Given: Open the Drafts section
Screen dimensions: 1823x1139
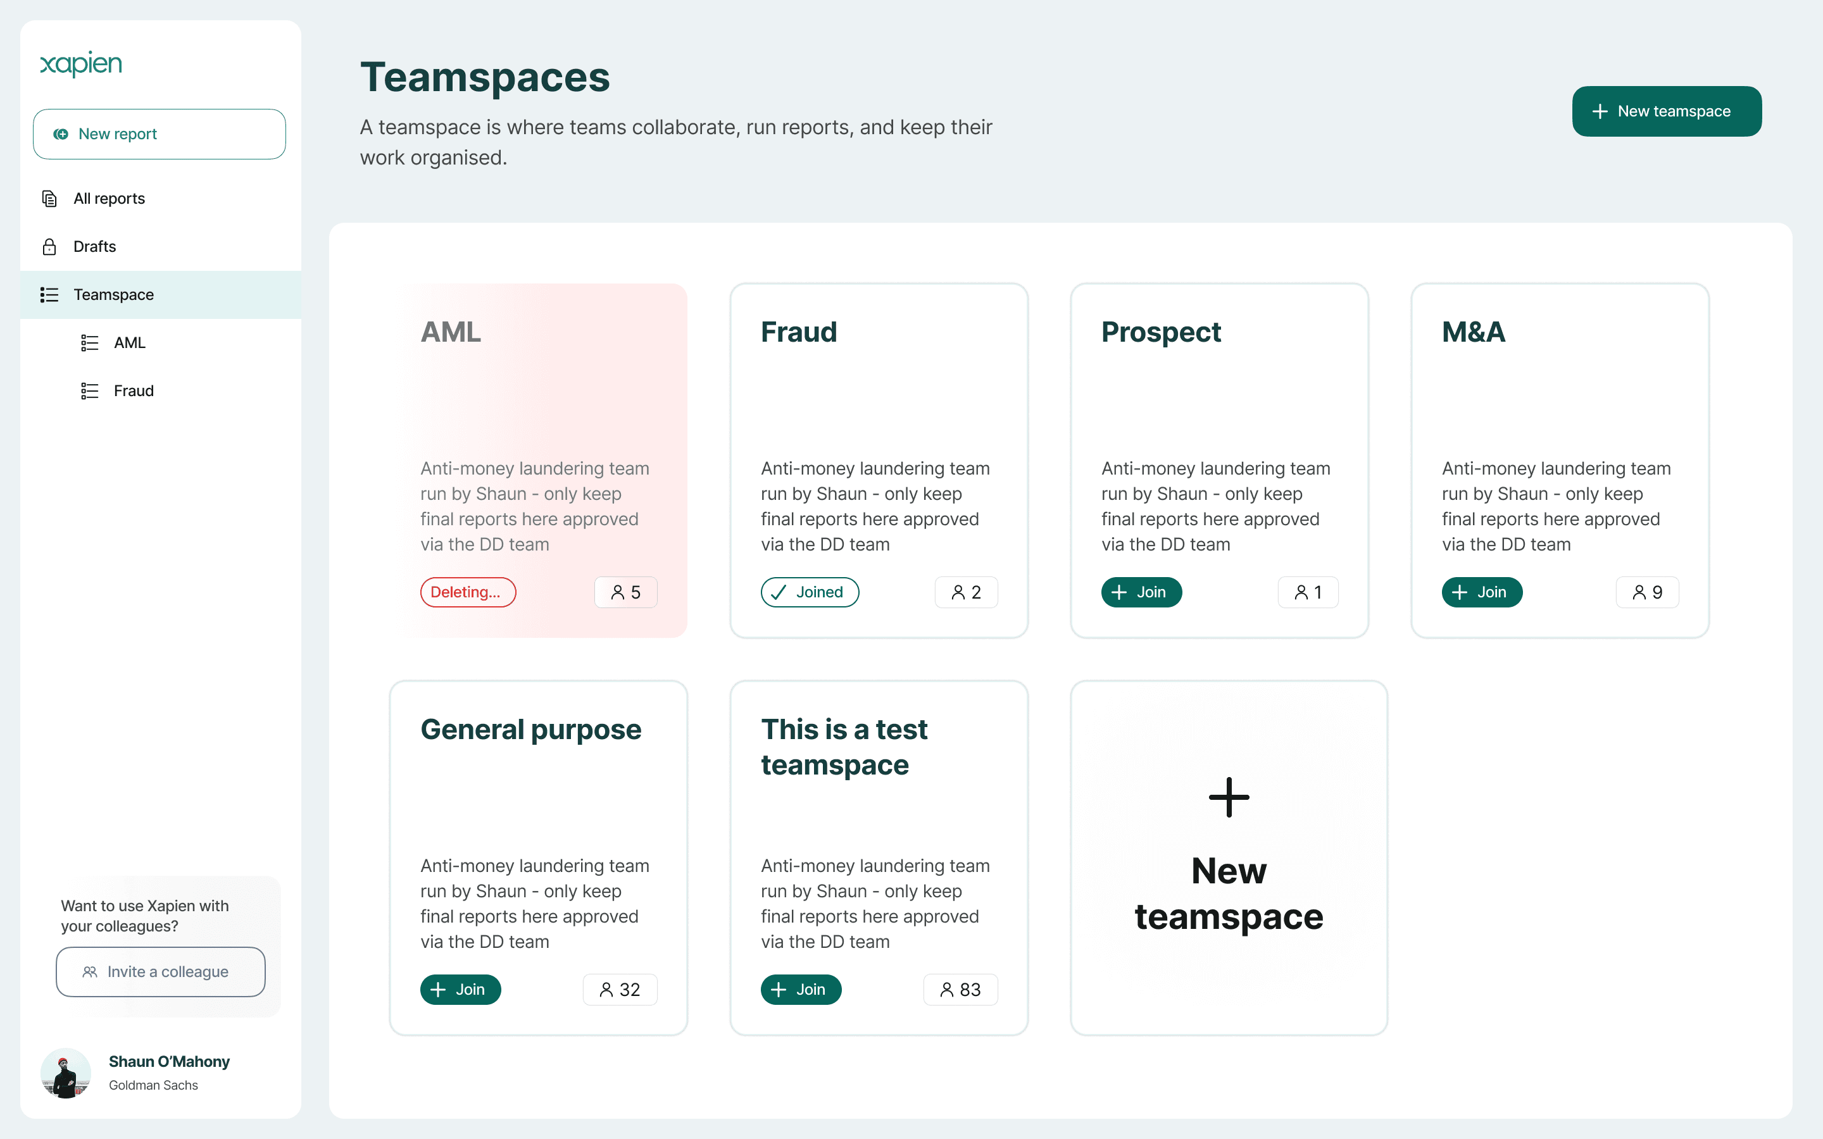Looking at the screenshot, I should [95, 246].
